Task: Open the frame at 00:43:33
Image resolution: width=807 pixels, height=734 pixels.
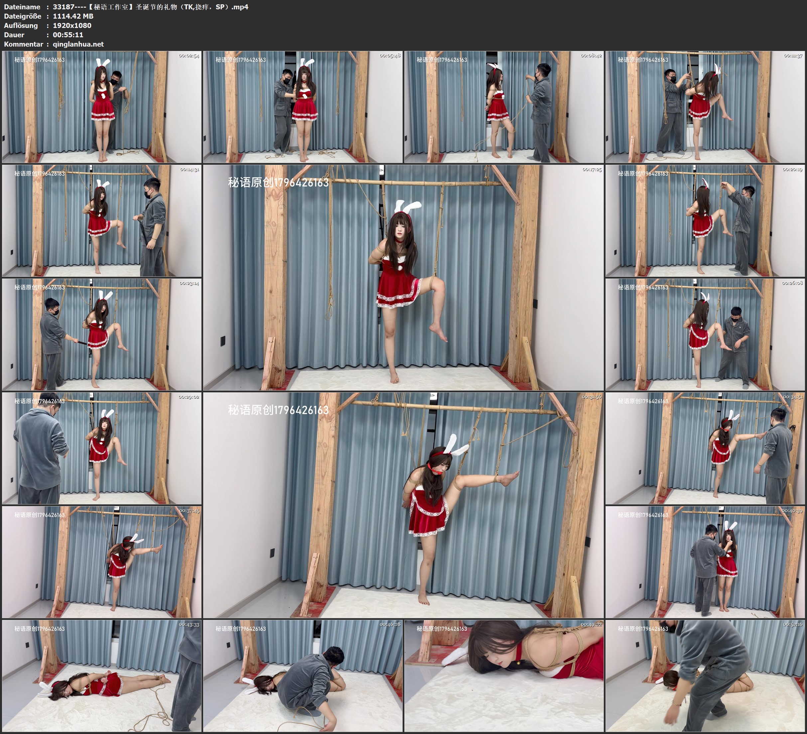Action: click(102, 676)
